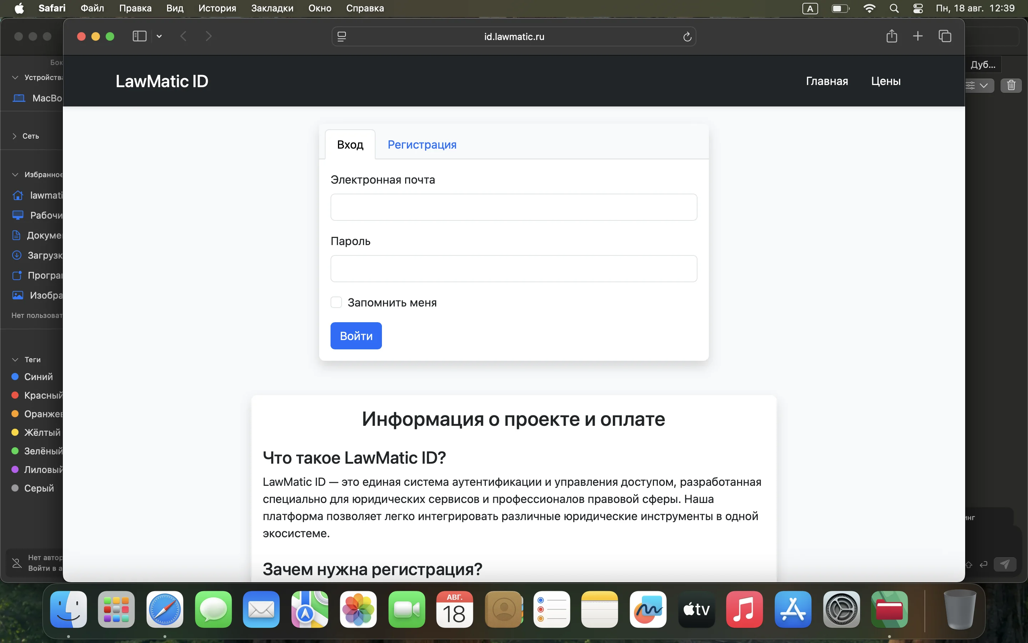Reload the id.lawmatic.ru page

pos(687,36)
